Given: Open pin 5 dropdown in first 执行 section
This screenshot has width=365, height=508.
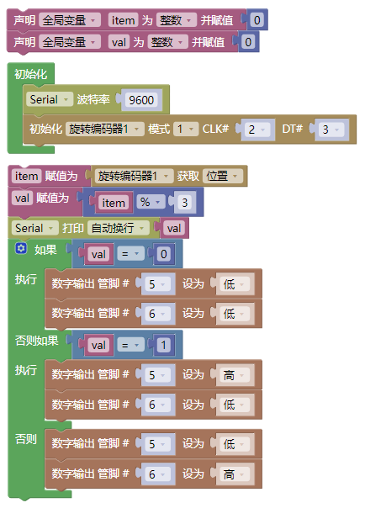Looking at the screenshot, I should [157, 284].
